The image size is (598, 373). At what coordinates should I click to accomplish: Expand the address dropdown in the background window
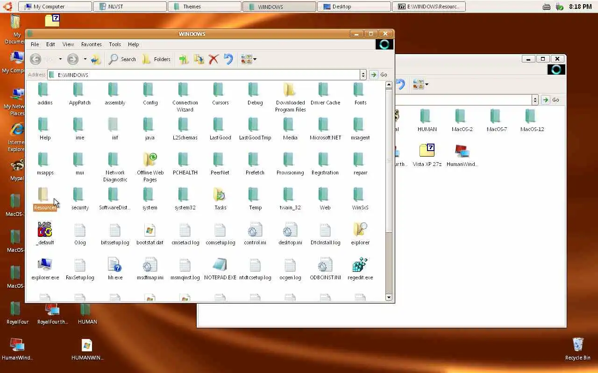point(535,100)
